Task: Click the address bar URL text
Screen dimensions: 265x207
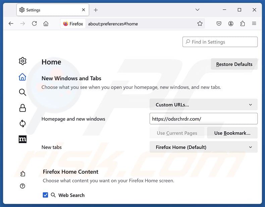Action: (x=113, y=24)
